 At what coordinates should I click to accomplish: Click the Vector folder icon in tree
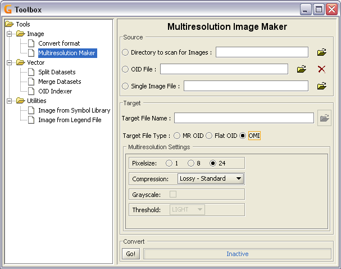pyautogui.click(x=21, y=62)
